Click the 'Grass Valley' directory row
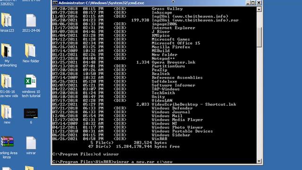Image resolution: width=302 pixels, height=170 pixels. tap(117, 8)
